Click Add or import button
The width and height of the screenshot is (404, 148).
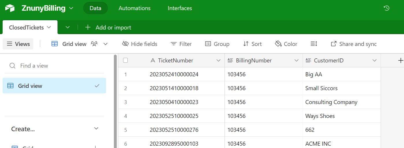(x=108, y=27)
